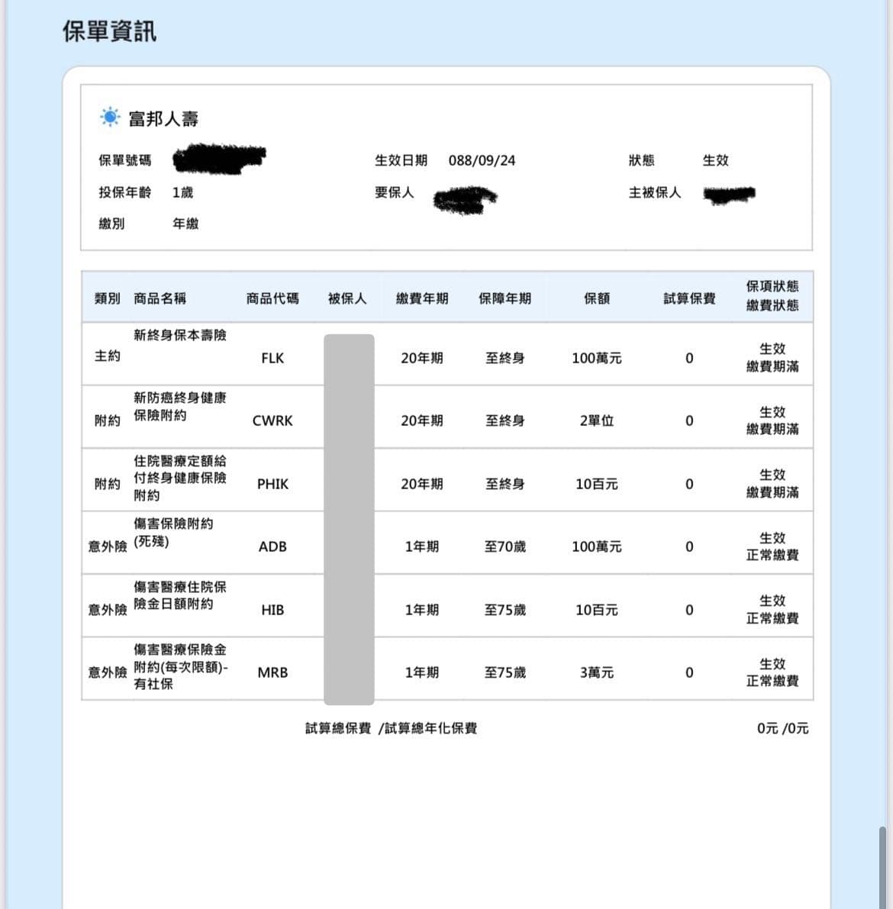Select product code CWRK

click(272, 421)
